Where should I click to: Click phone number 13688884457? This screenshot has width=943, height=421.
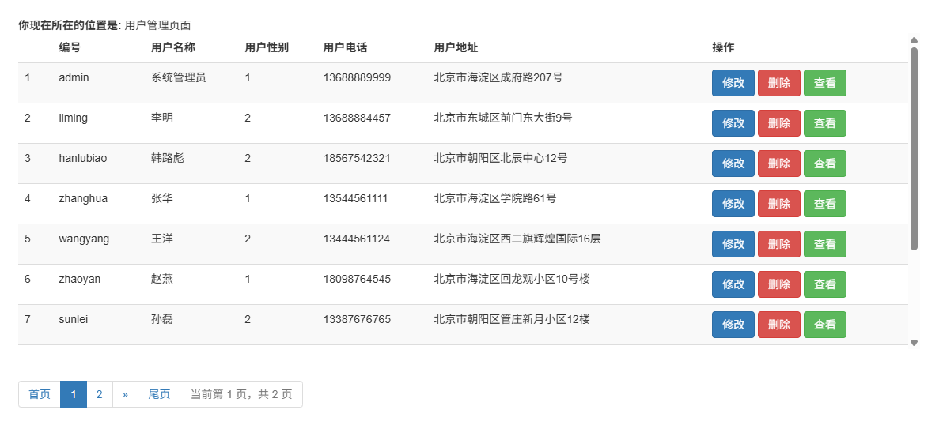(358, 118)
